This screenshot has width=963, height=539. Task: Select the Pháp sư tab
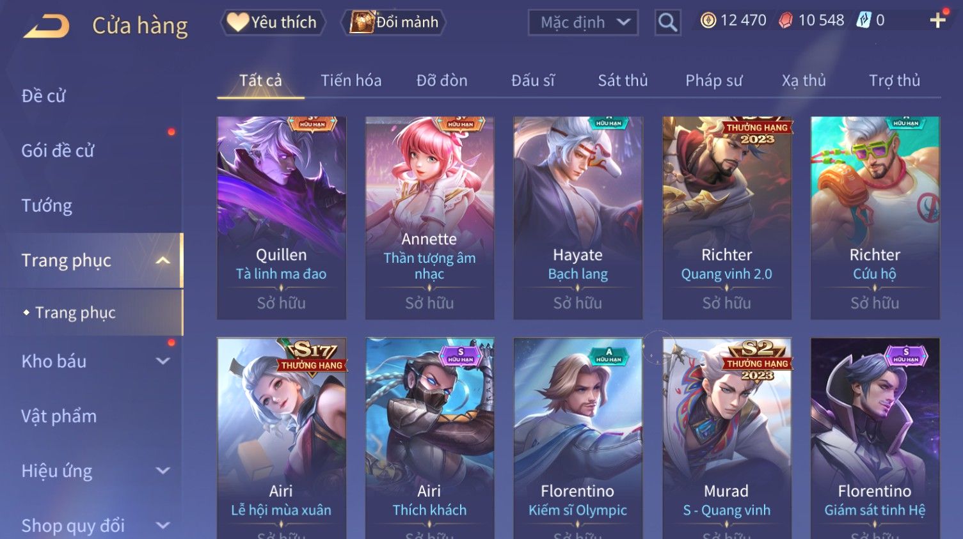714,81
